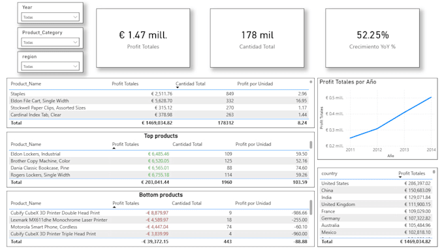444x251 pixels.
Task: Click the 2014 axis label on chart
Action: (431, 150)
